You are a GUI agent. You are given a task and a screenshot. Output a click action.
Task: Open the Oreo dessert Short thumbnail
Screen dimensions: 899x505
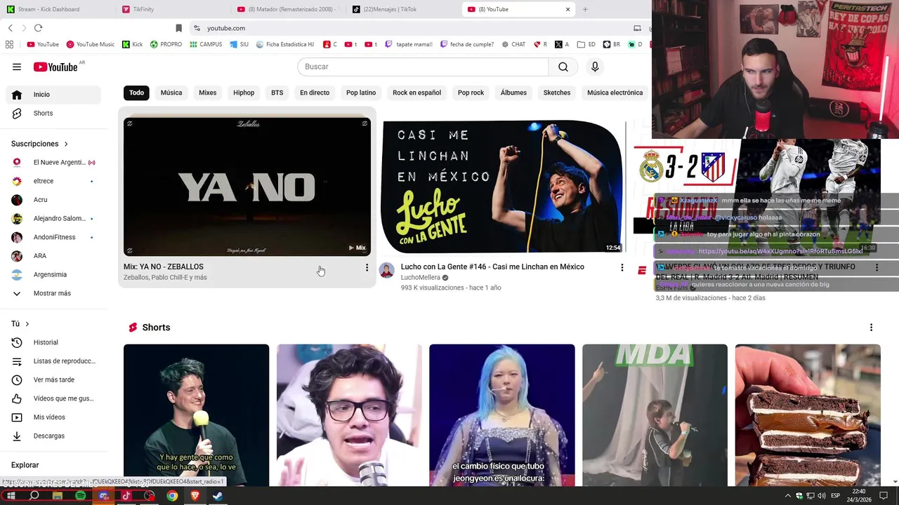tap(808, 415)
